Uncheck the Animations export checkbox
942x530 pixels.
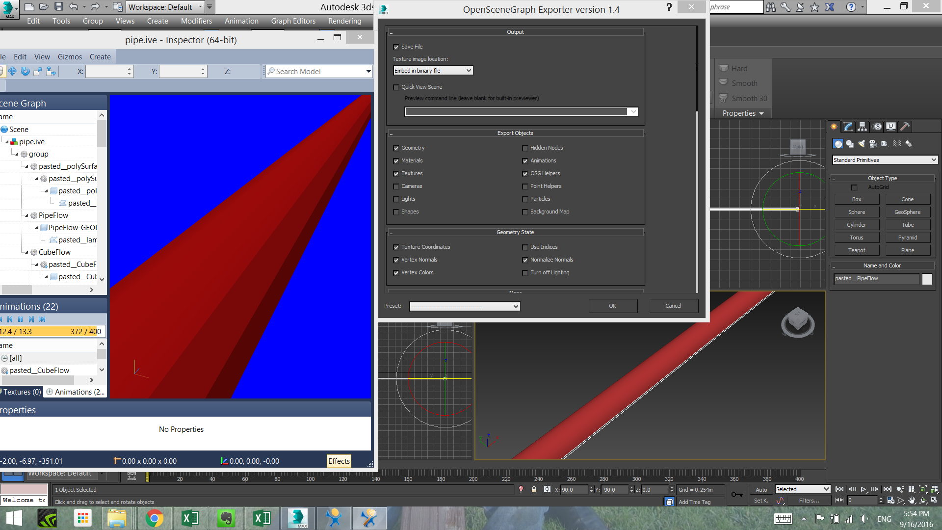click(x=525, y=161)
